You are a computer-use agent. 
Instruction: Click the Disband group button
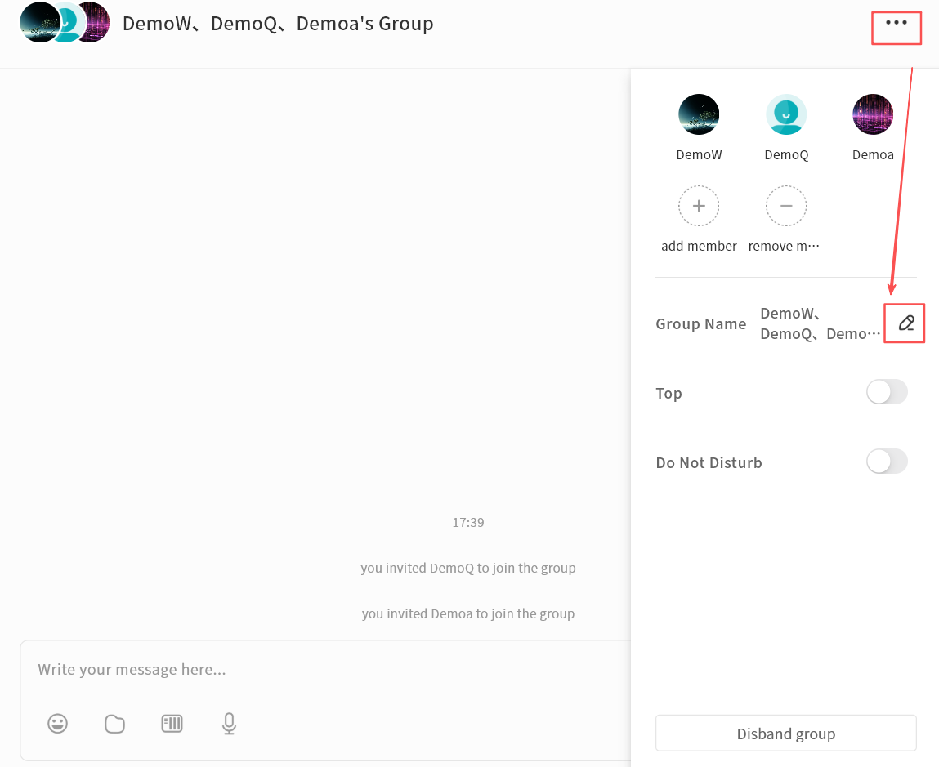785,734
